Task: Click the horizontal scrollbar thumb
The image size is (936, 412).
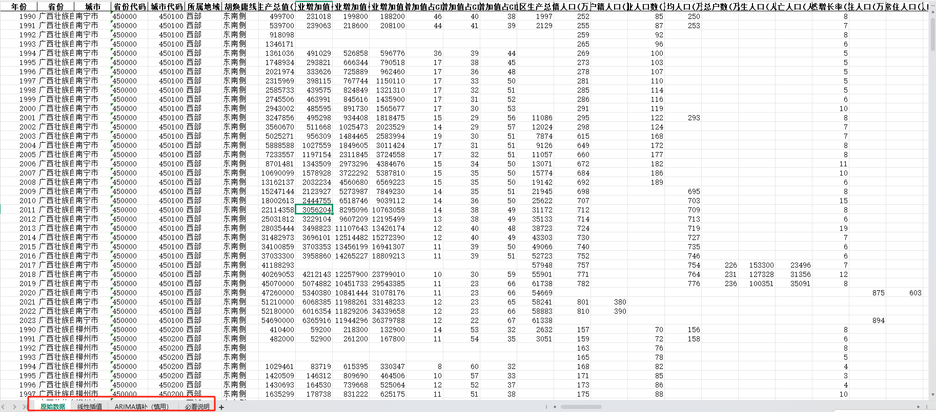Action: (581, 407)
